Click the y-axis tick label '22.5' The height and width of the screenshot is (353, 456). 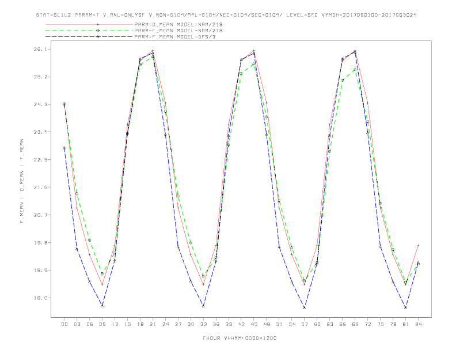40,160
